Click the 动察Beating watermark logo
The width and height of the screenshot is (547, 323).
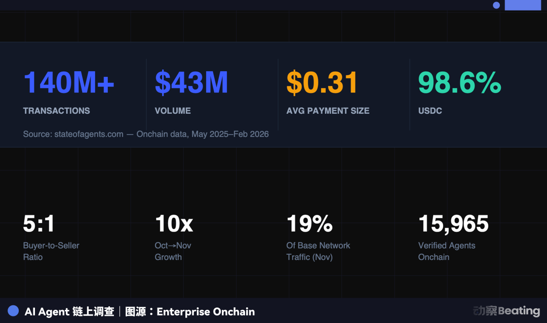click(x=506, y=310)
